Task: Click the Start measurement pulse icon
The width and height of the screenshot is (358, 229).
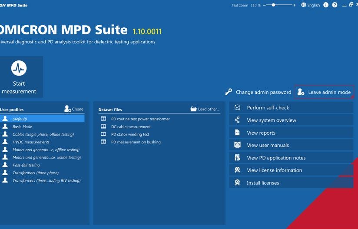Action: (x=19, y=68)
